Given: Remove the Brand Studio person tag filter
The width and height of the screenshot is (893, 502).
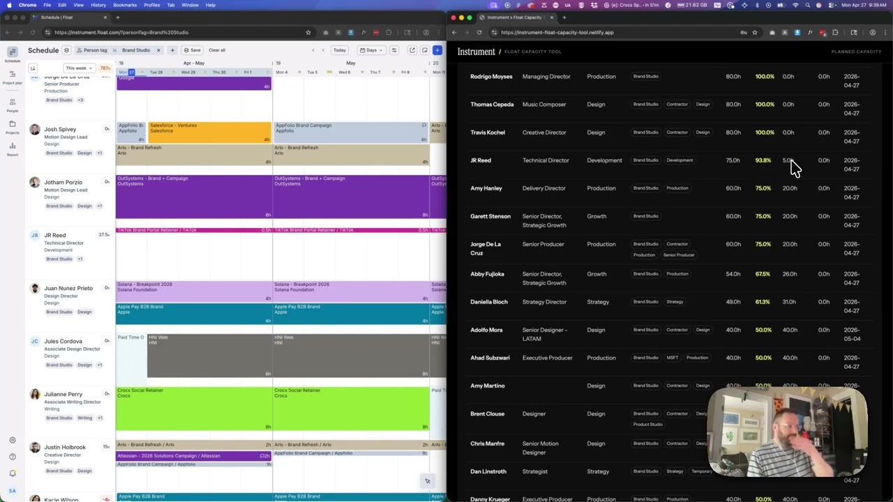Looking at the screenshot, I should (x=158, y=50).
